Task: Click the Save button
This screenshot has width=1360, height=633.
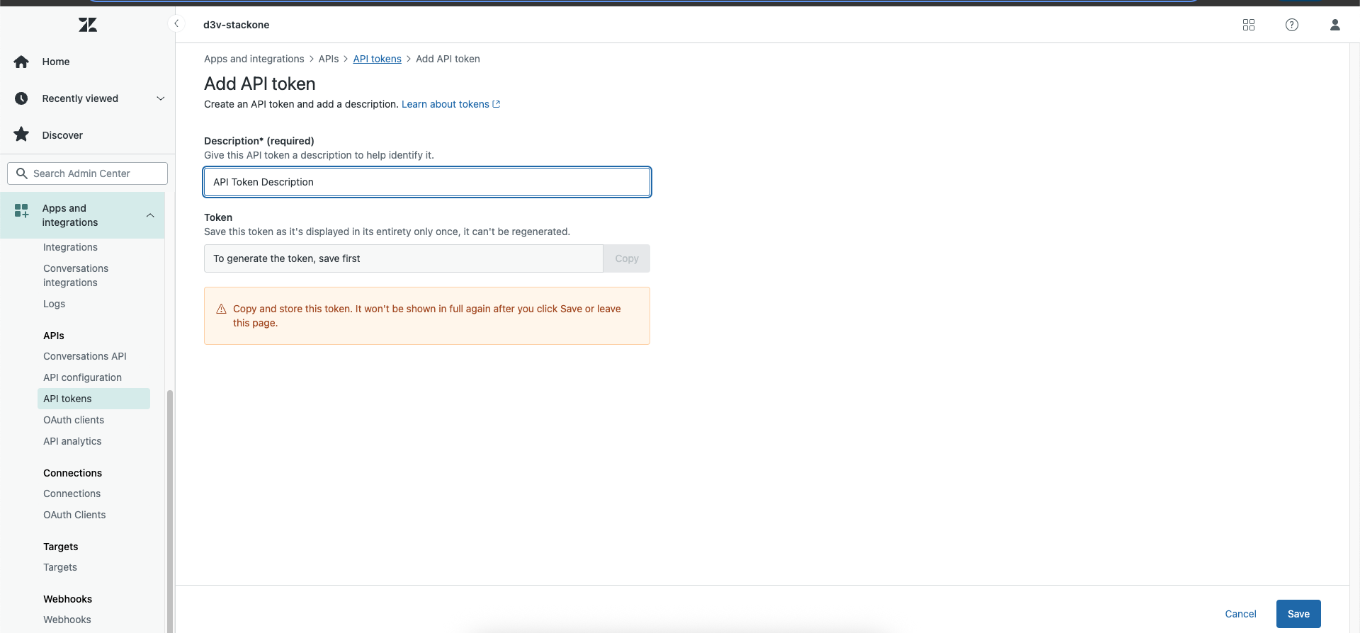Action: (1298, 614)
